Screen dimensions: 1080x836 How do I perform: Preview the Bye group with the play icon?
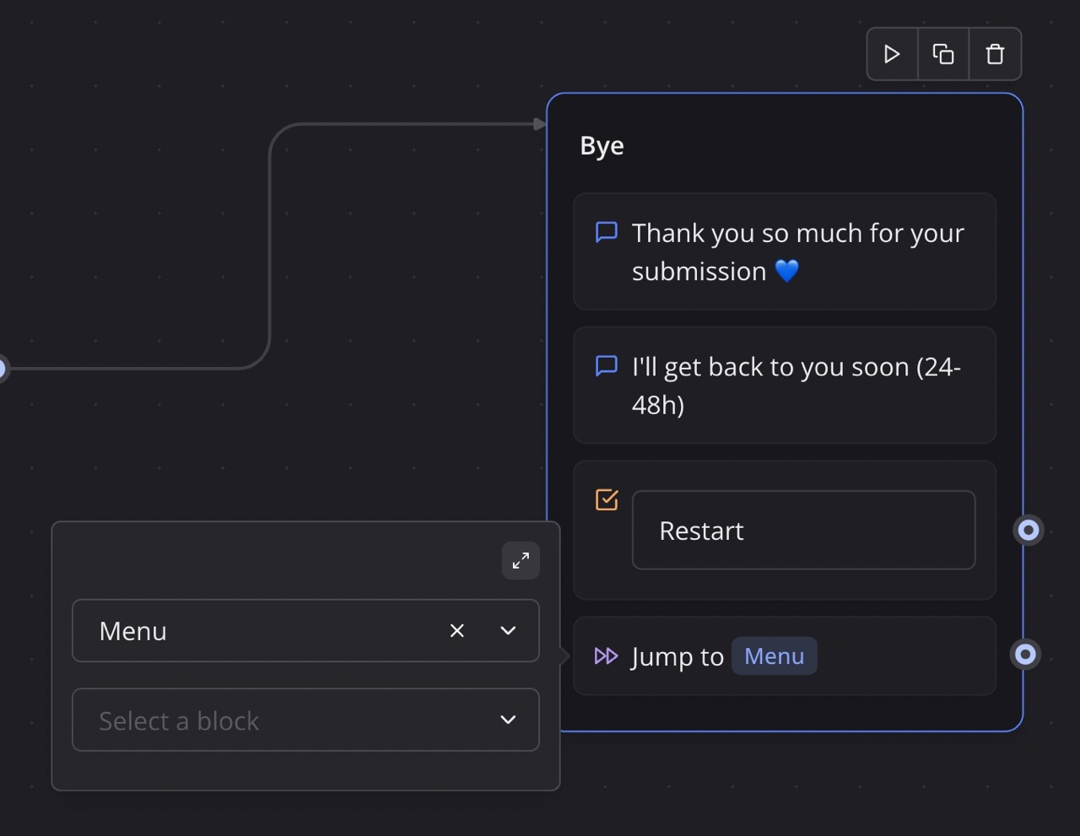892,54
